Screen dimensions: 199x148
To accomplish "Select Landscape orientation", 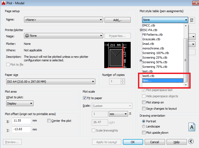I will click(x=144, y=126).
